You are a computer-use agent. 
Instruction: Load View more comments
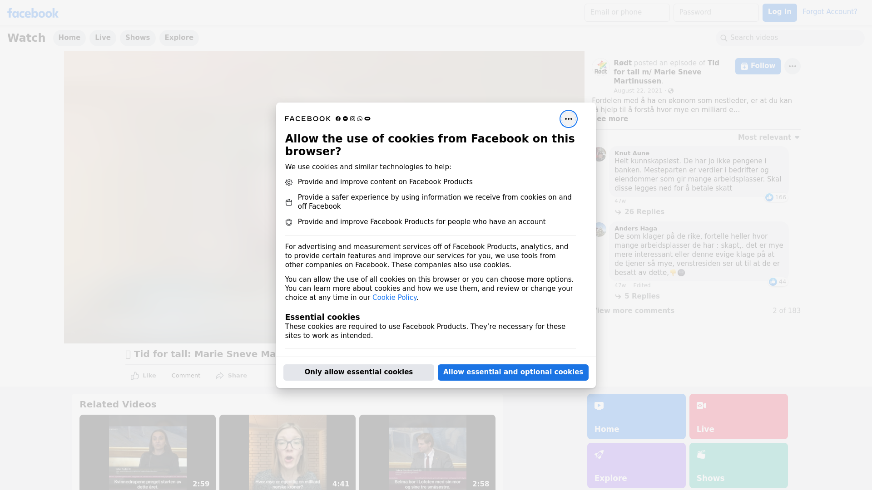pos(634,311)
